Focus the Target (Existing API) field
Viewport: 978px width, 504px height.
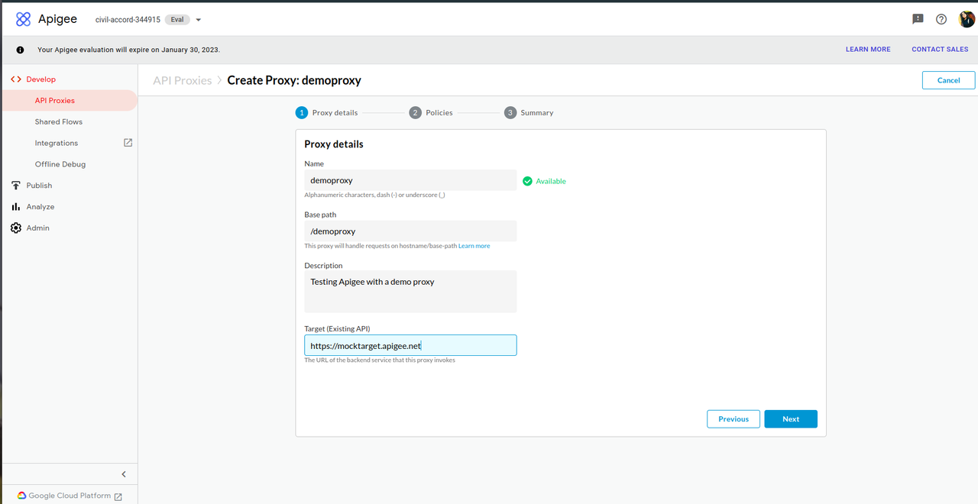click(410, 345)
